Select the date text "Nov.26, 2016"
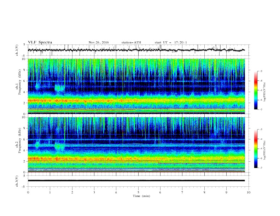The image size is (280, 216). pyautogui.click(x=99, y=42)
